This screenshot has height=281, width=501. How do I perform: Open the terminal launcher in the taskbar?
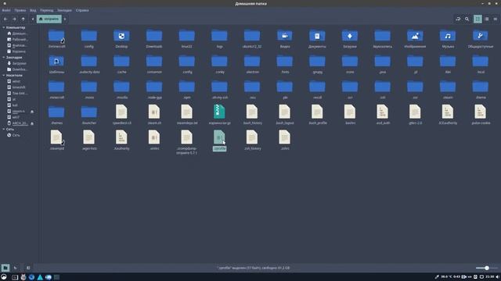click(x=15, y=277)
